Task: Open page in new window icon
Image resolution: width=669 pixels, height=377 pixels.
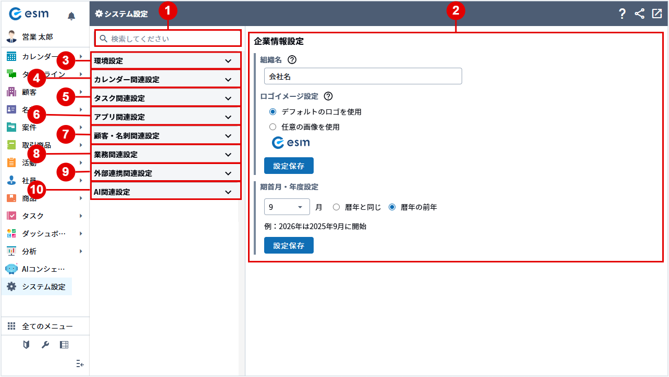Action: [656, 14]
